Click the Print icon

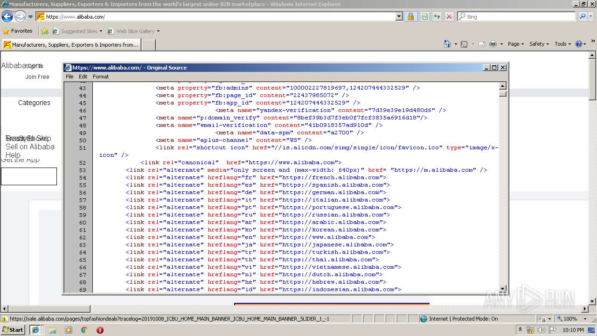pos(493,44)
